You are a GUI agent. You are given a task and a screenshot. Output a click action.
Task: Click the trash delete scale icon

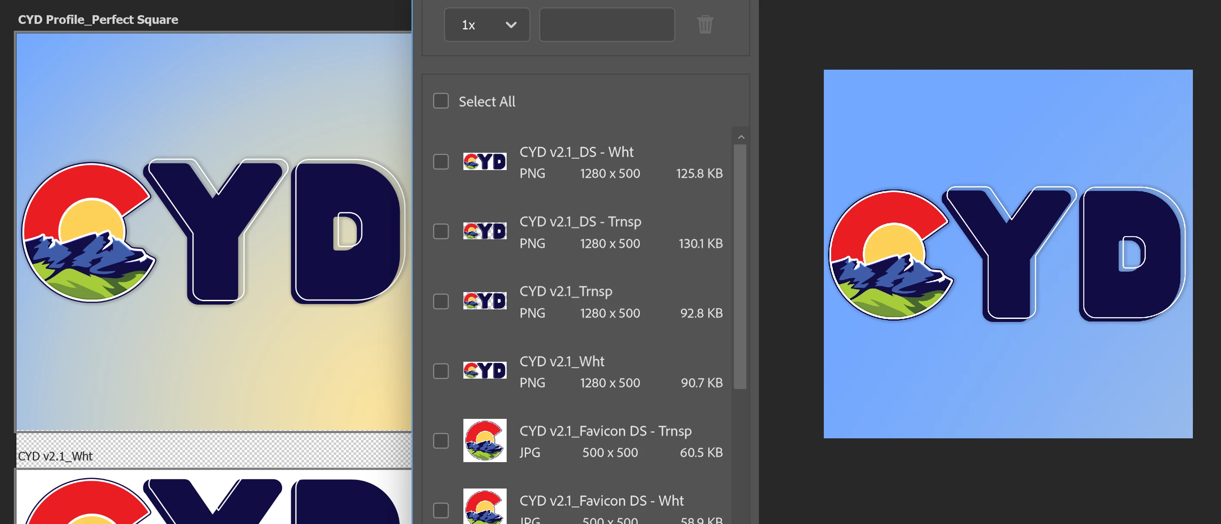coord(705,25)
